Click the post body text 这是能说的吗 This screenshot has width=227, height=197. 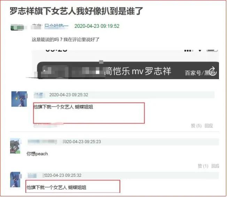point(65,39)
